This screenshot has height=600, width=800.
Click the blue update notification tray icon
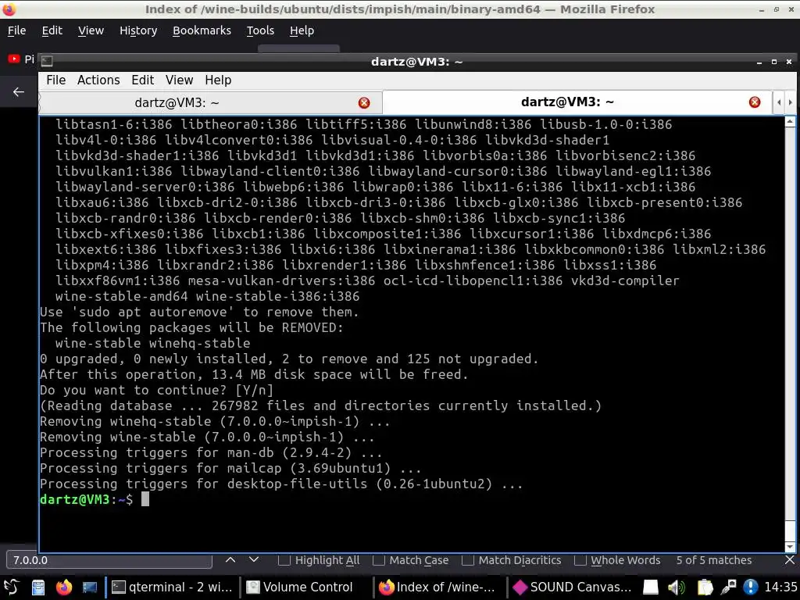click(x=751, y=587)
